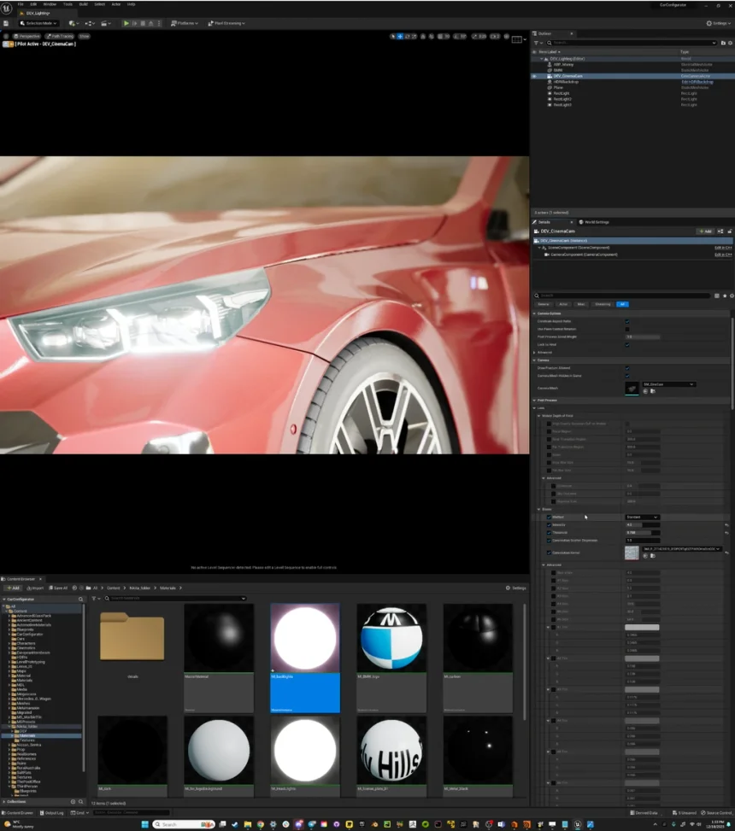The height and width of the screenshot is (831, 735).
Task: Click the Unreal Engine logo icon
Action: 8,5
